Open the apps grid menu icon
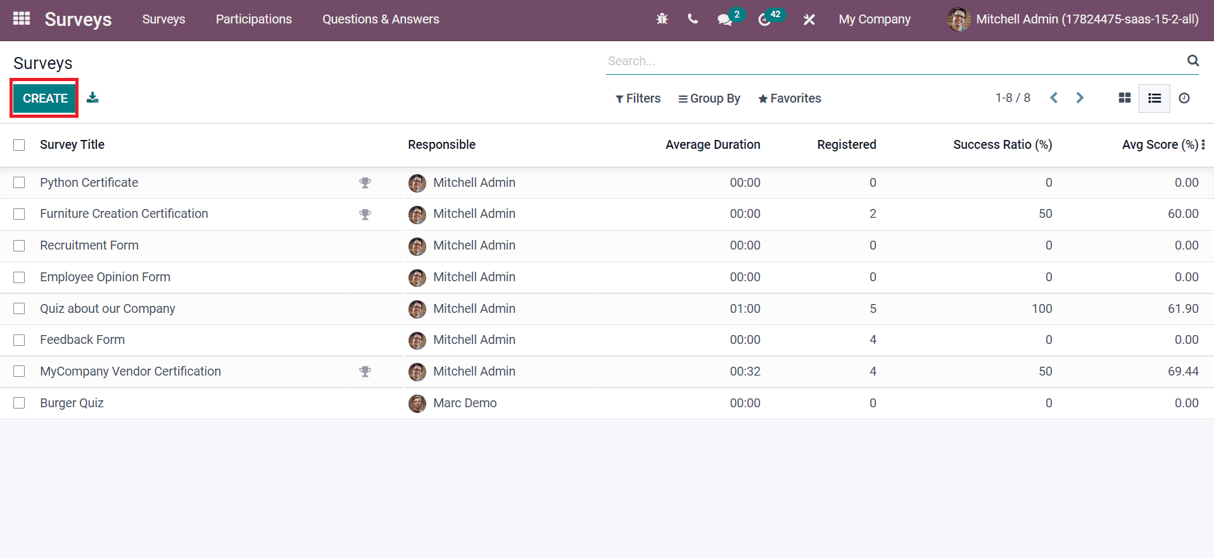This screenshot has width=1214, height=558. click(22, 19)
